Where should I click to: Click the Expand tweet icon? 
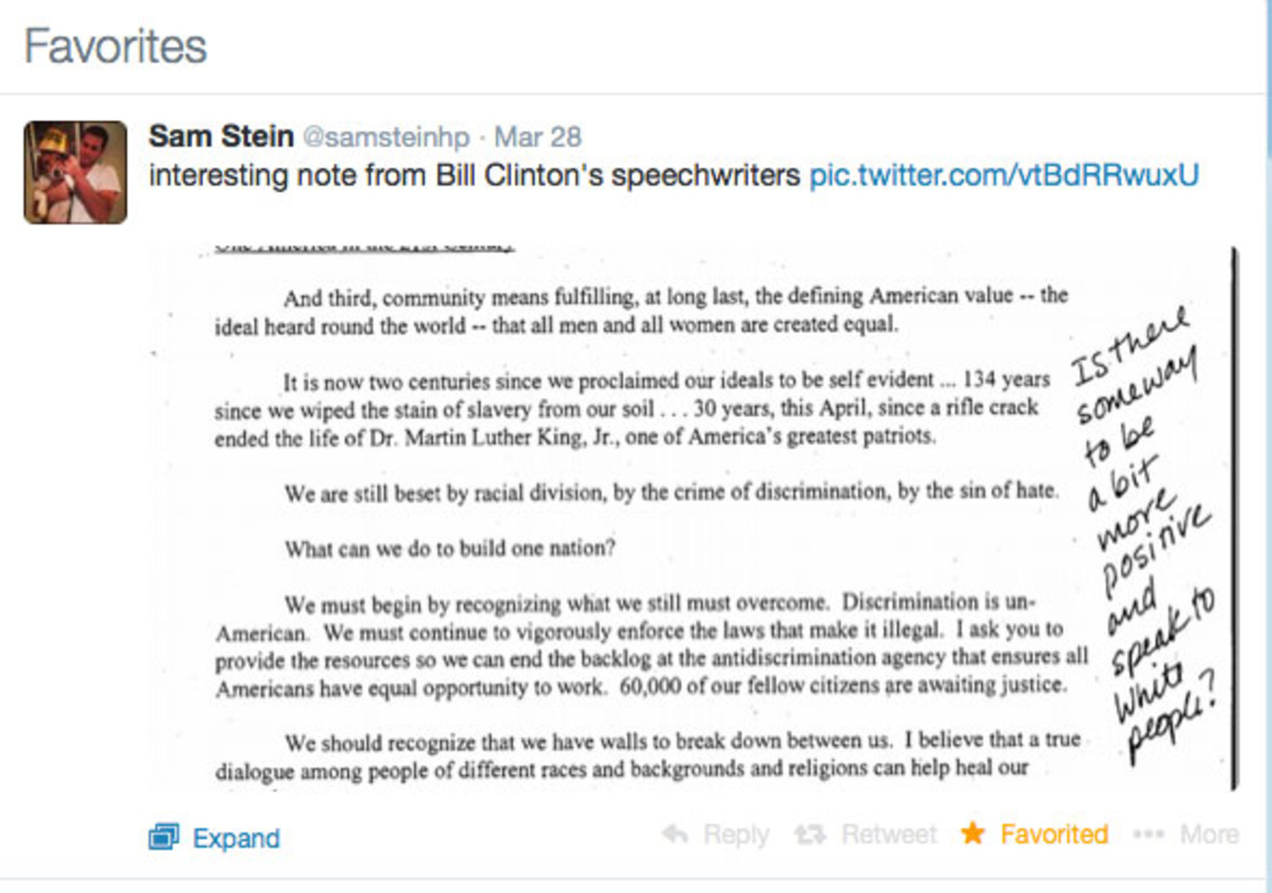(x=164, y=837)
